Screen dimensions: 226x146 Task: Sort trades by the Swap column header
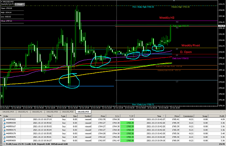pyautogui.click(x=201, y=116)
